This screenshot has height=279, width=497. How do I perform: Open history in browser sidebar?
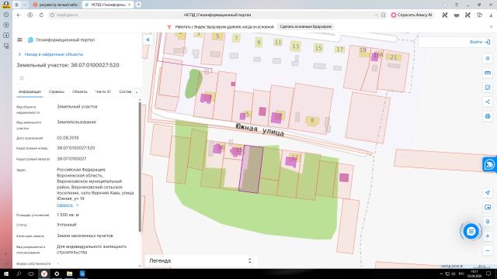click(x=6, y=15)
